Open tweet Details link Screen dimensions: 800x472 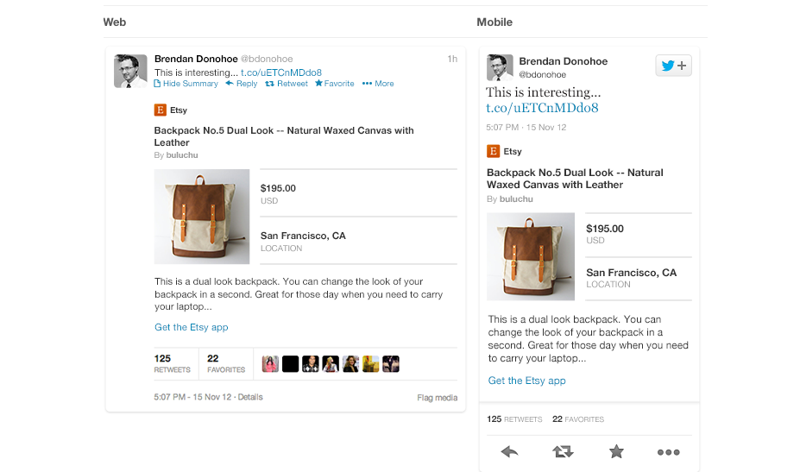[250, 397]
